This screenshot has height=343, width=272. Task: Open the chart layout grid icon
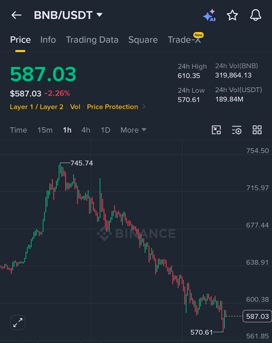coord(257,130)
